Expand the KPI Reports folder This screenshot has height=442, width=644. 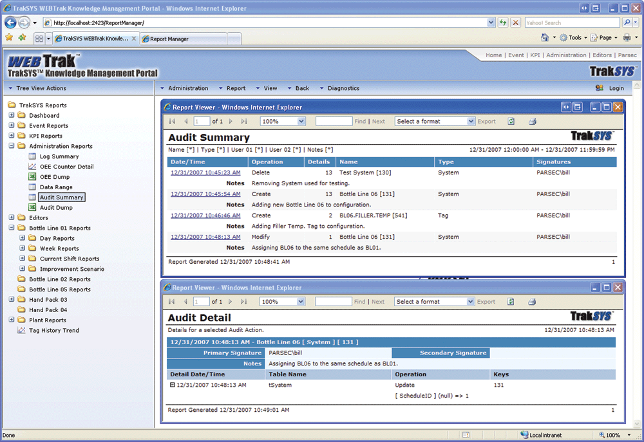12,136
